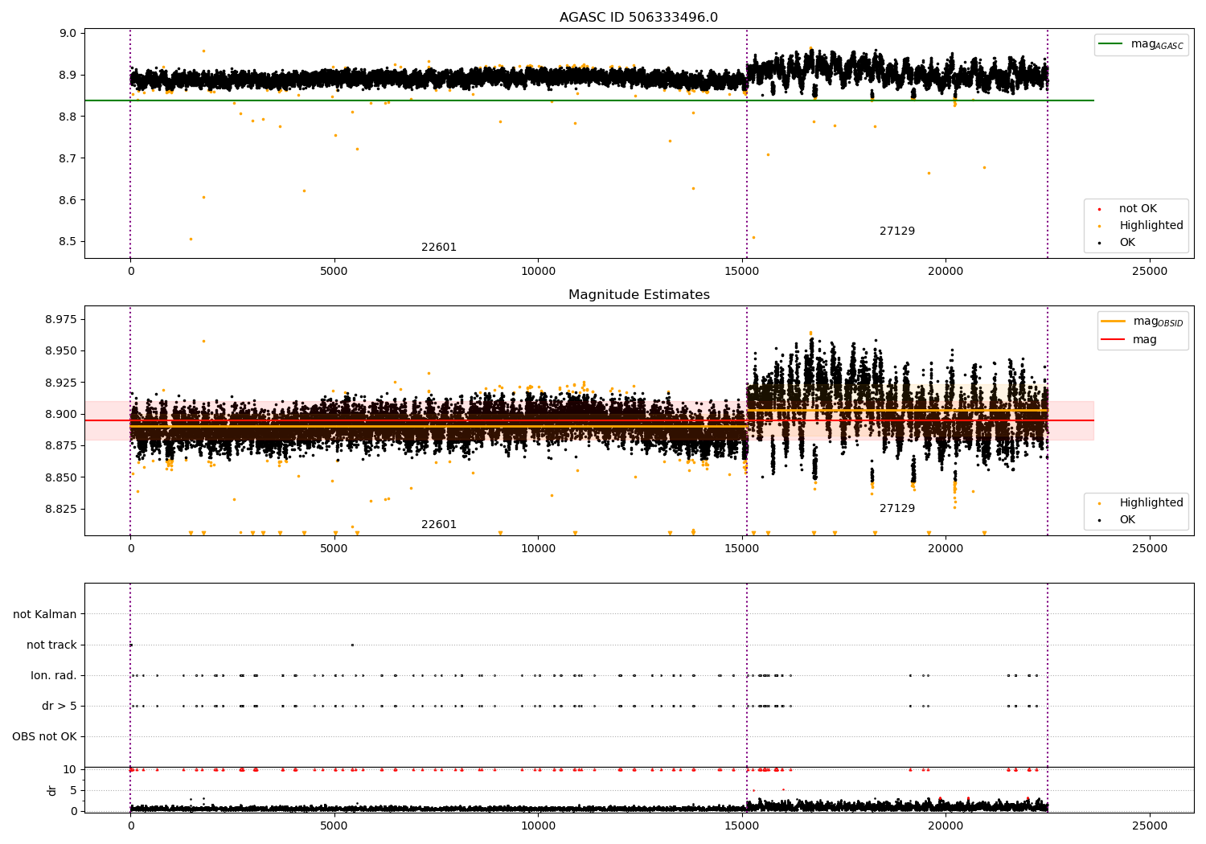Click the 15000 x-axis tick under the dr plot
The image size is (1206, 844).
[x=742, y=826]
